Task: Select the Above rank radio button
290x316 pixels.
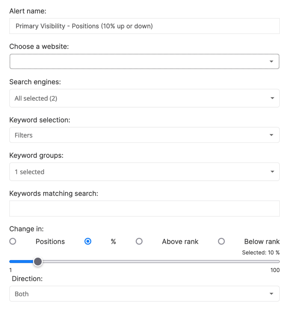Action: coord(139,241)
